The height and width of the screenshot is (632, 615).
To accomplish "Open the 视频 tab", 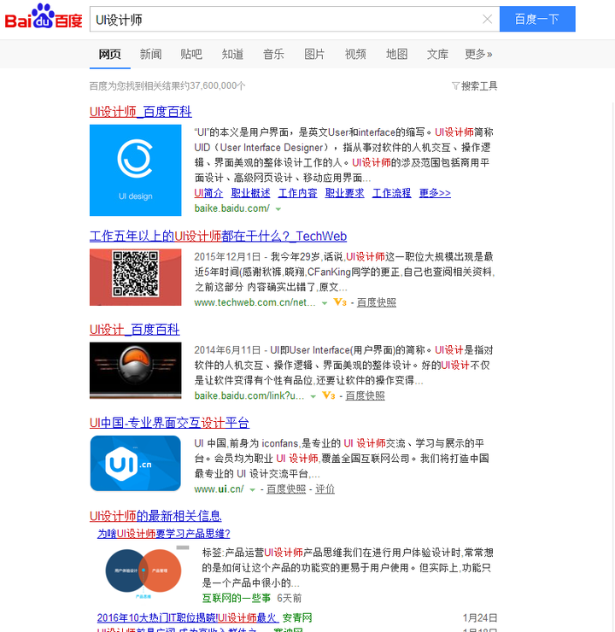I will tap(355, 54).
